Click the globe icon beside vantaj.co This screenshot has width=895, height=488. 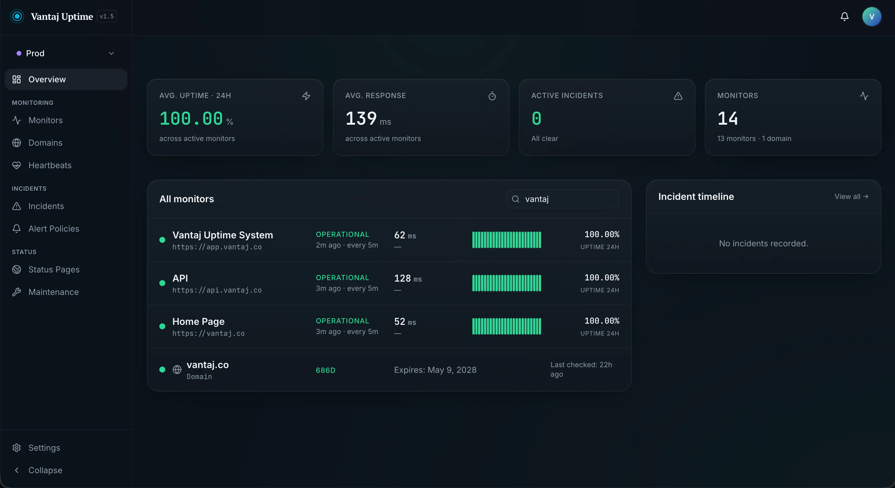(x=177, y=370)
